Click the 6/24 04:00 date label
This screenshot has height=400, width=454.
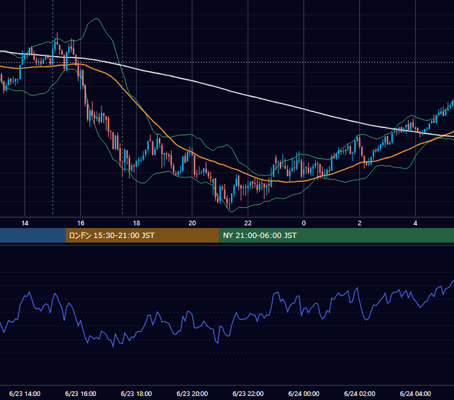415,393
